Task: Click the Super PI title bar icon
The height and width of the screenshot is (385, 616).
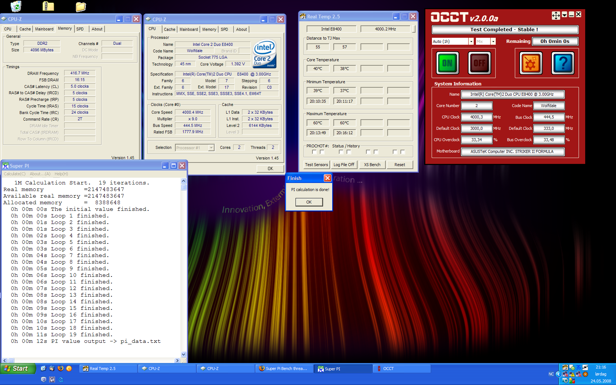Action: [x=5, y=166]
